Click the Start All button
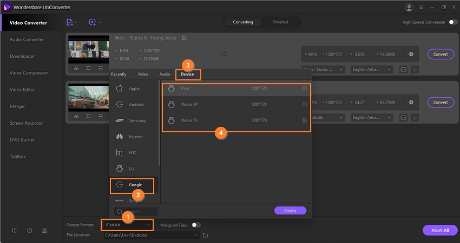The image size is (460, 243). click(440, 231)
